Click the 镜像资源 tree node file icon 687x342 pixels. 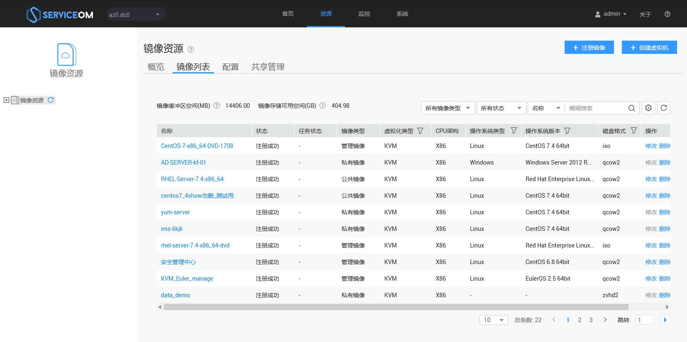click(15, 100)
